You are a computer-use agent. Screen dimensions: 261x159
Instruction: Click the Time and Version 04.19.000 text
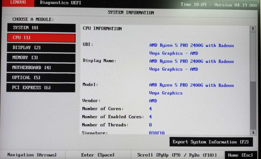219,5
